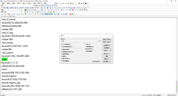Click the Redo arrow icon
This screenshot has width=178, height=96.
29,14
